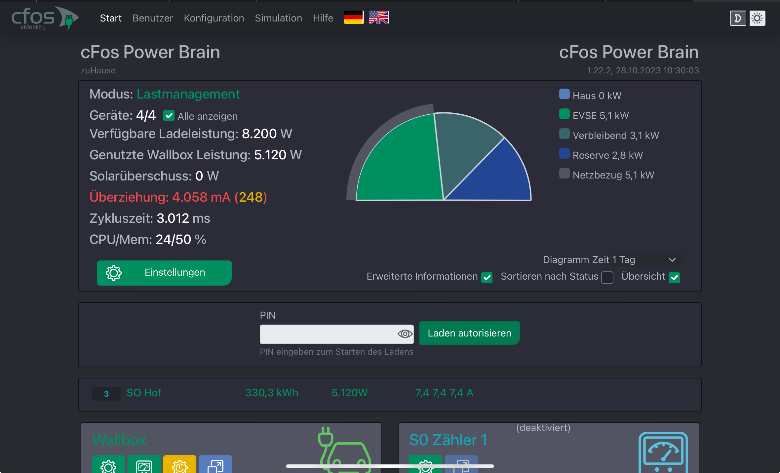Open Wallbox yellow charging rules icon
This screenshot has width=780, height=473.
coord(180,464)
